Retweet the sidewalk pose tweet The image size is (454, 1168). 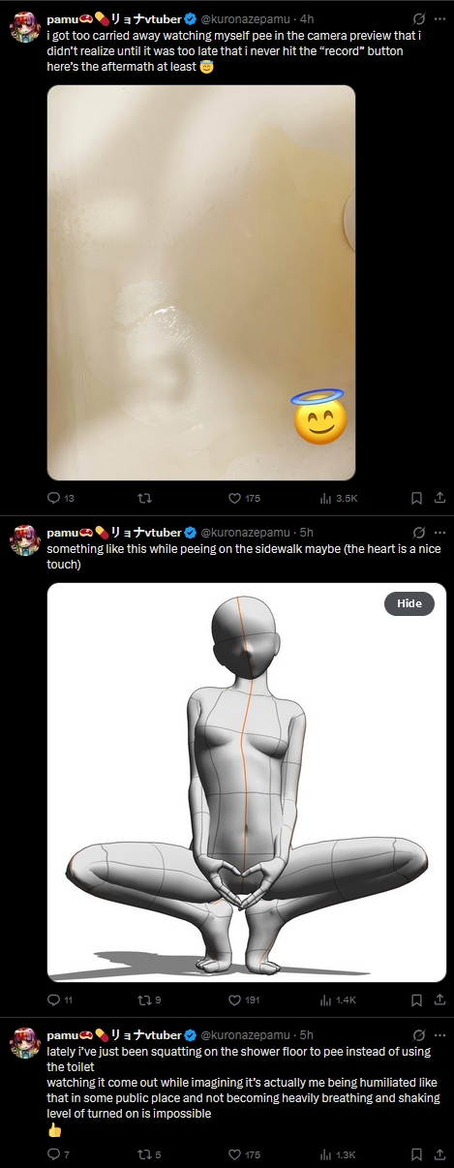click(x=145, y=999)
